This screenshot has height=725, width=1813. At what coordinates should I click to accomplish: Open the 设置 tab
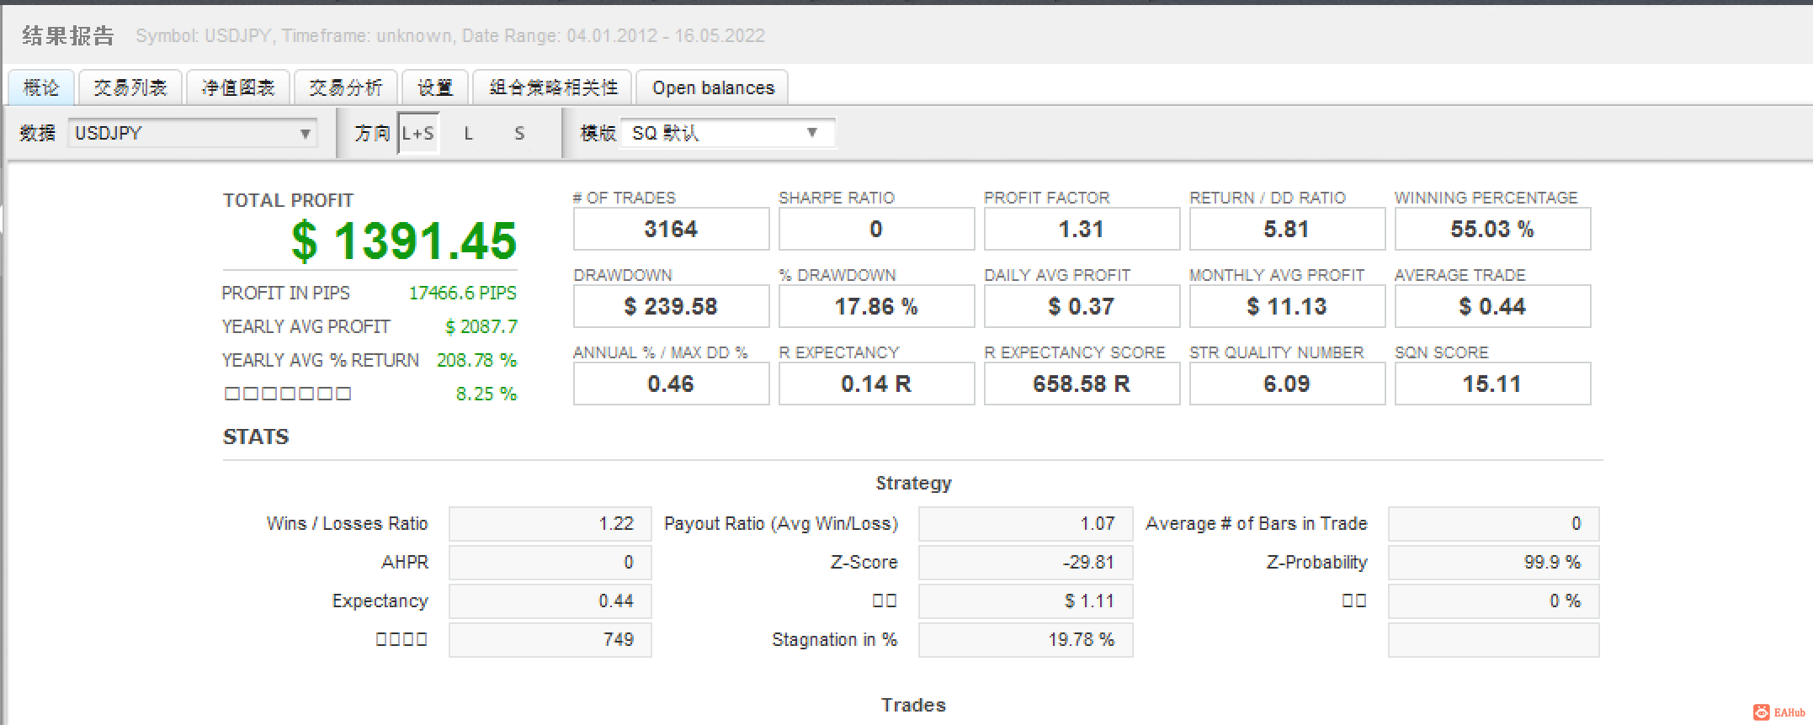435,87
